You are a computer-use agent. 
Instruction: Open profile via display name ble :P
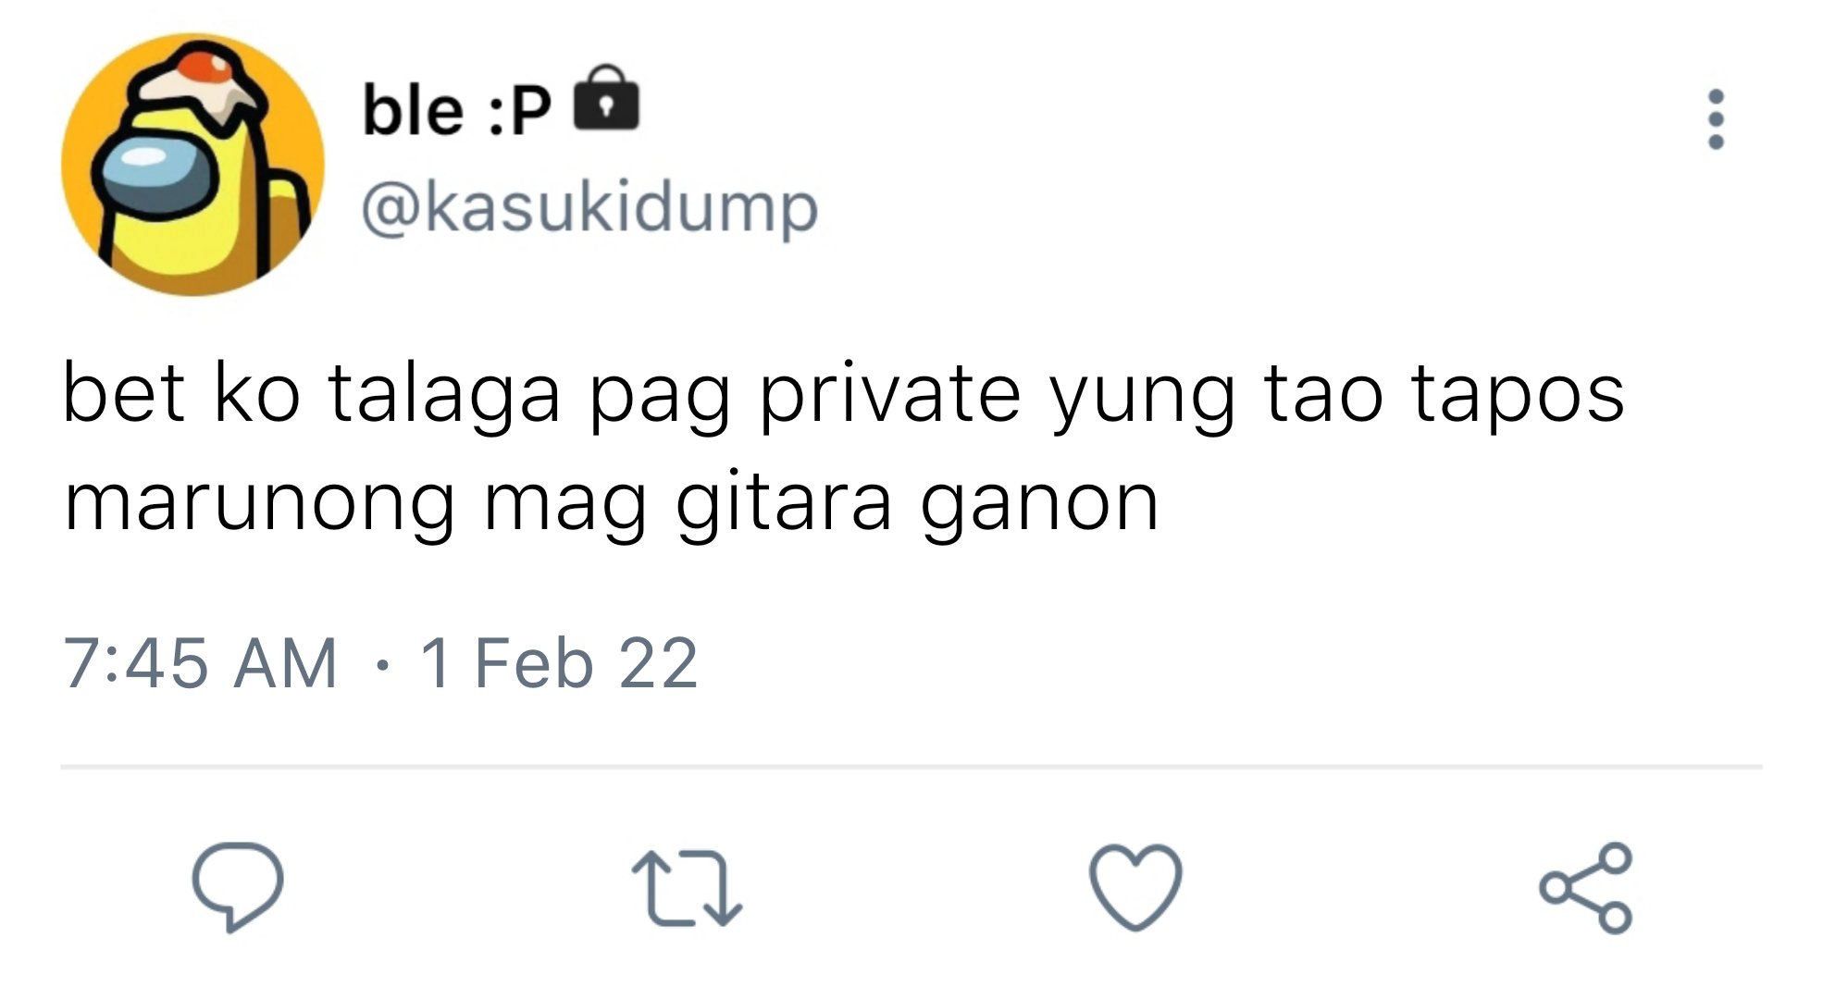[x=456, y=110]
